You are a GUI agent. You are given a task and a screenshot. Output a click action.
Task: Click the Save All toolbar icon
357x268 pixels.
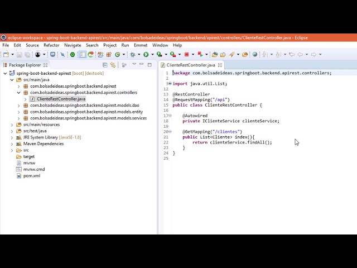[27, 55]
